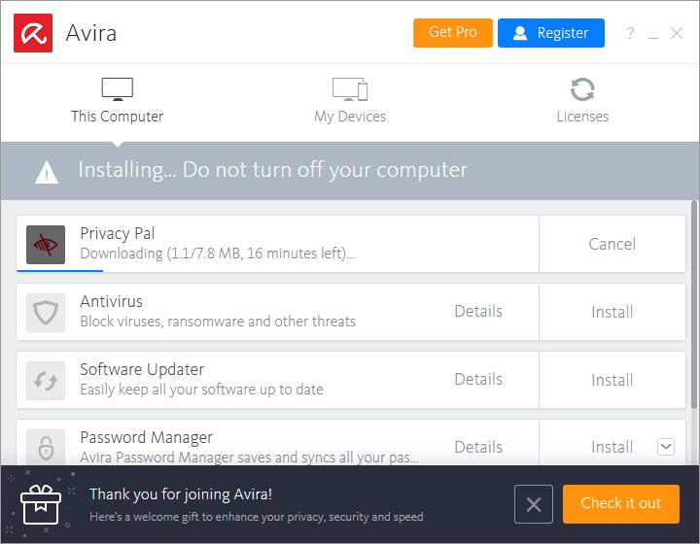Open the help question mark icon
The image size is (700, 544).
click(x=630, y=33)
